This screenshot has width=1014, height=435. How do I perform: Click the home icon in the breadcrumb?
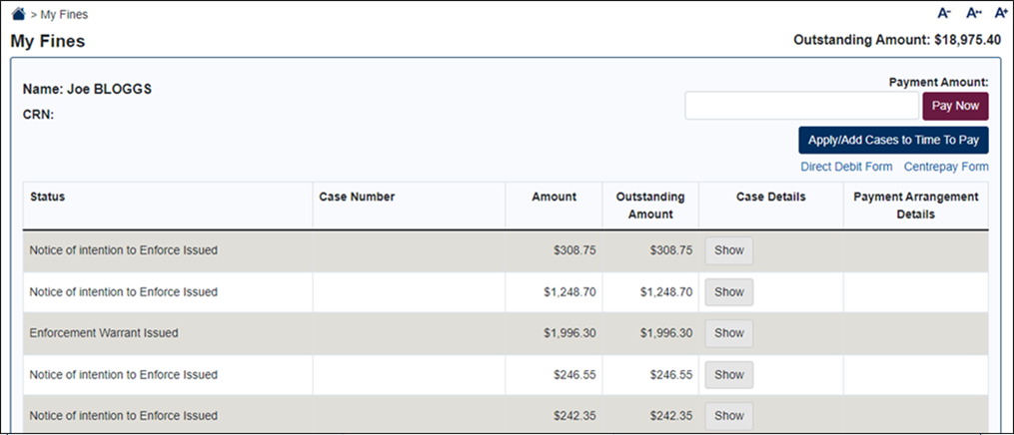(x=18, y=15)
